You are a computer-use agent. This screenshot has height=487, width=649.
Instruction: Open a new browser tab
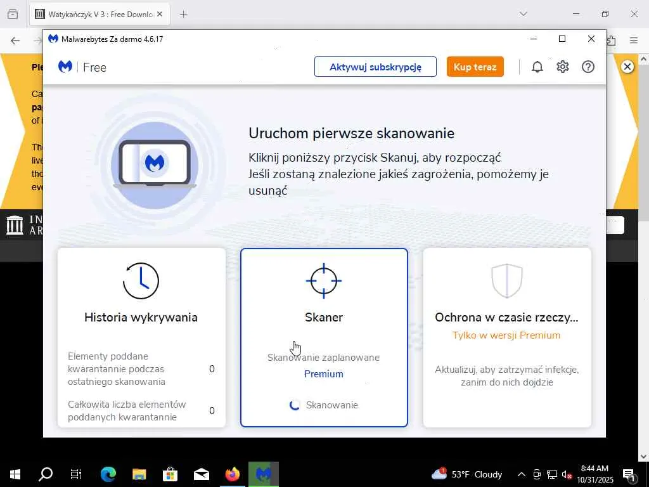click(183, 15)
